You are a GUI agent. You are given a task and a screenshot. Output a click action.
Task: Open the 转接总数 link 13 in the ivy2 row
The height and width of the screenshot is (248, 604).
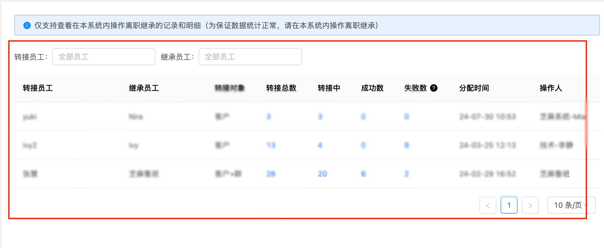coord(271,145)
